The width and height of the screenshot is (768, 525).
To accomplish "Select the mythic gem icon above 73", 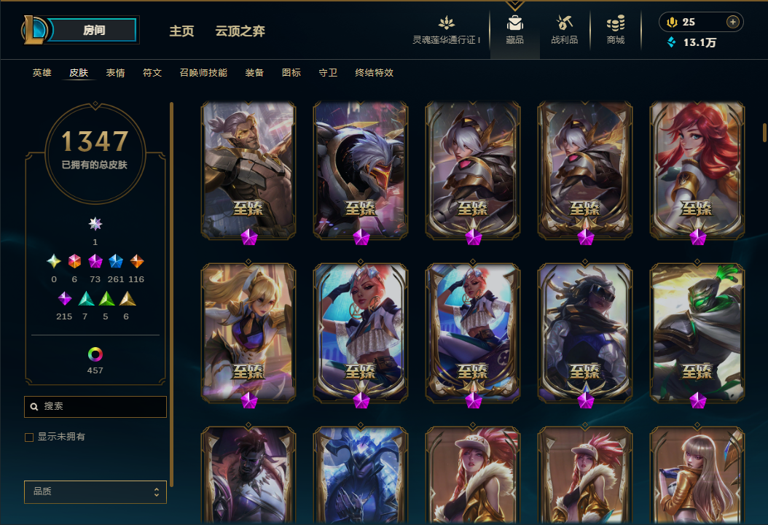I will pos(95,261).
